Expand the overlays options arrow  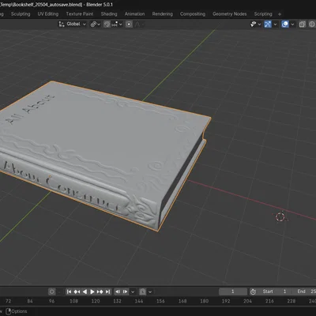[x=292, y=24]
